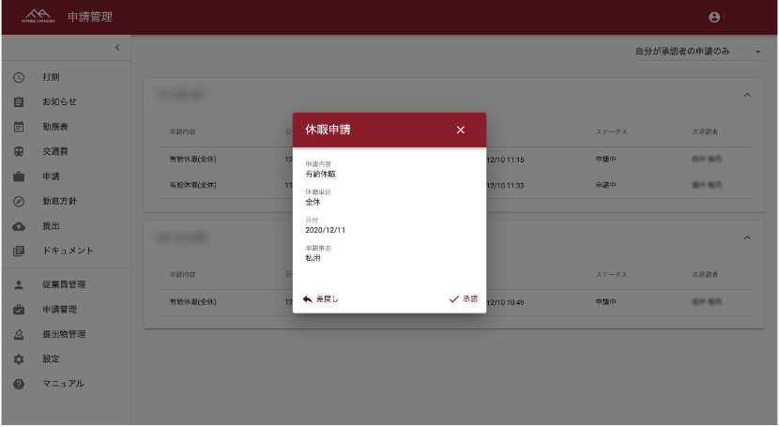Click the briefcase icon for 申請
Image resolution: width=779 pixels, height=427 pixels.
point(19,176)
